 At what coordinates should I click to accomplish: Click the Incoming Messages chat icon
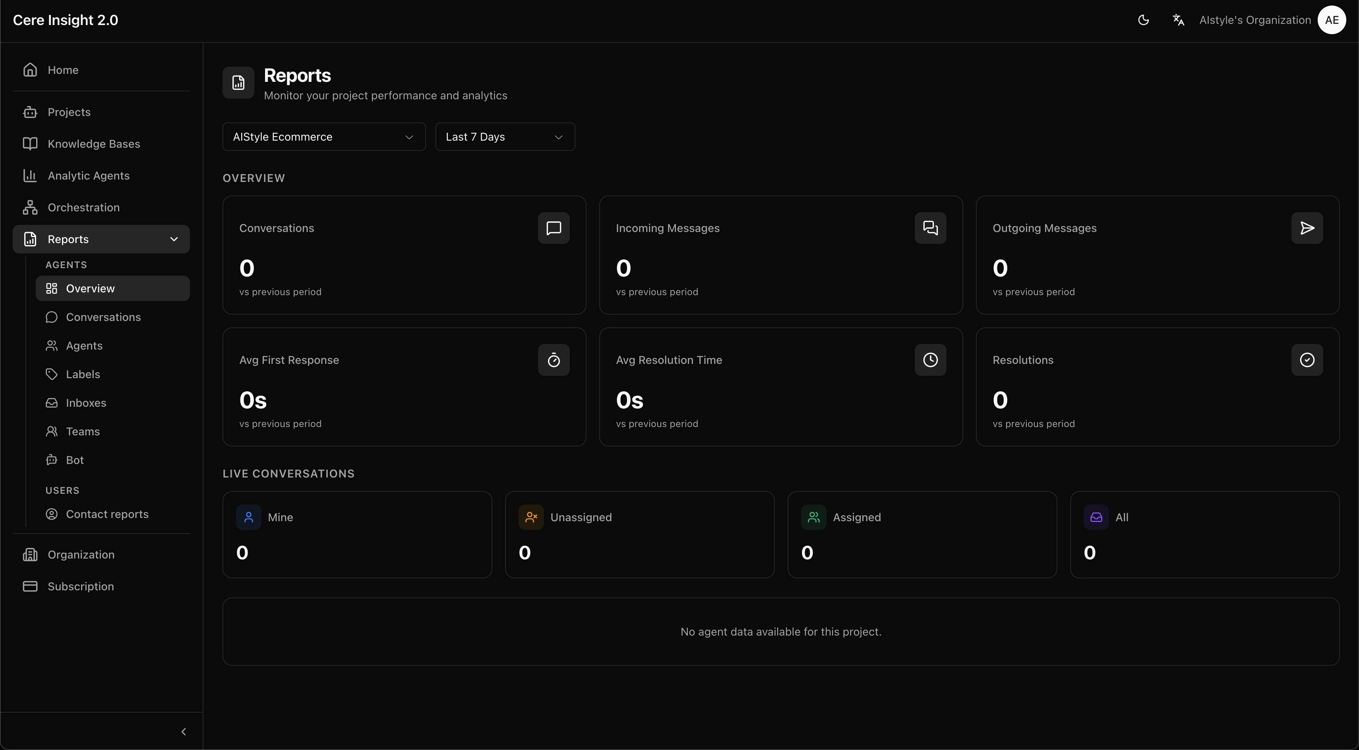[929, 228]
